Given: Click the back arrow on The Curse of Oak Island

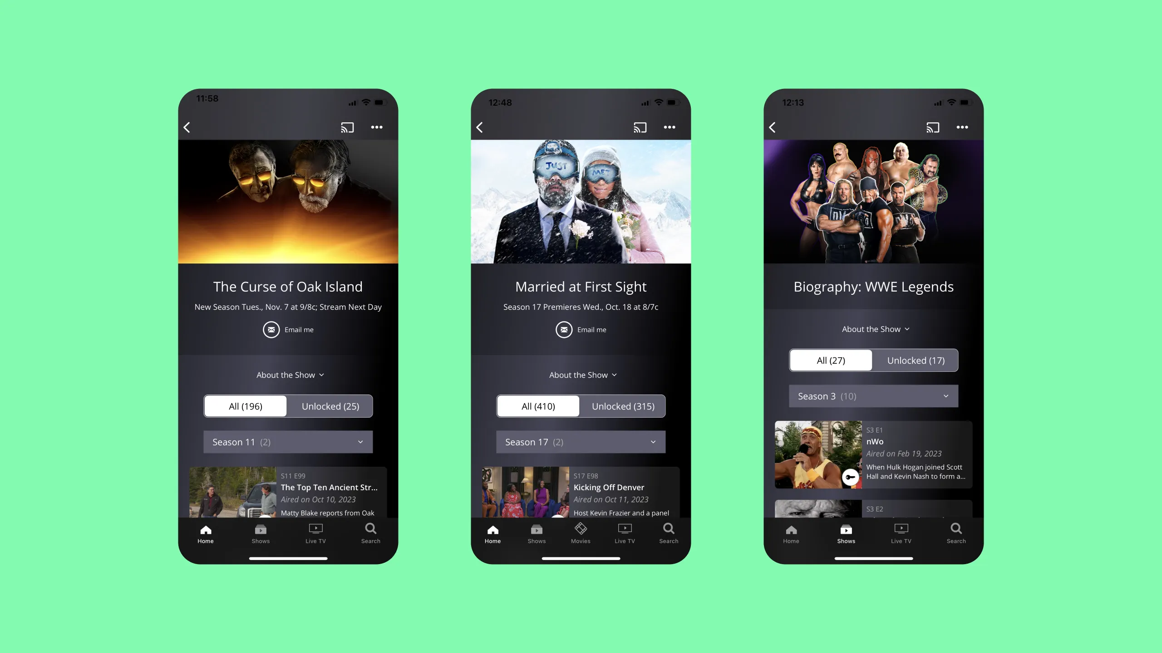Looking at the screenshot, I should coord(187,127).
